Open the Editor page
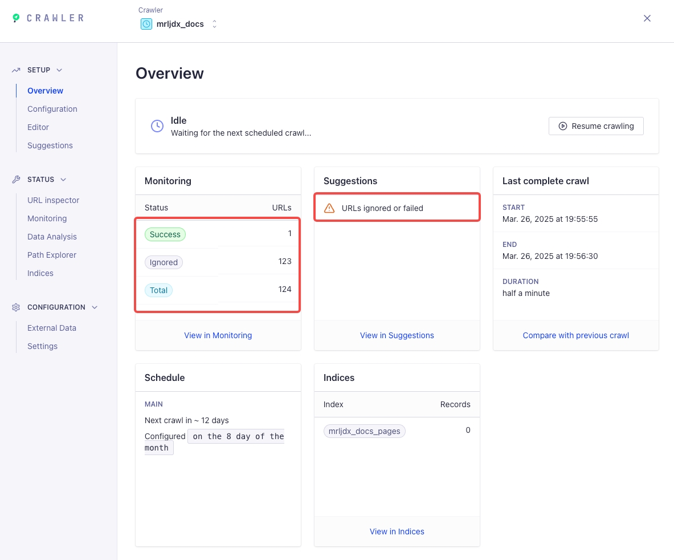The image size is (674, 560). point(38,127)
